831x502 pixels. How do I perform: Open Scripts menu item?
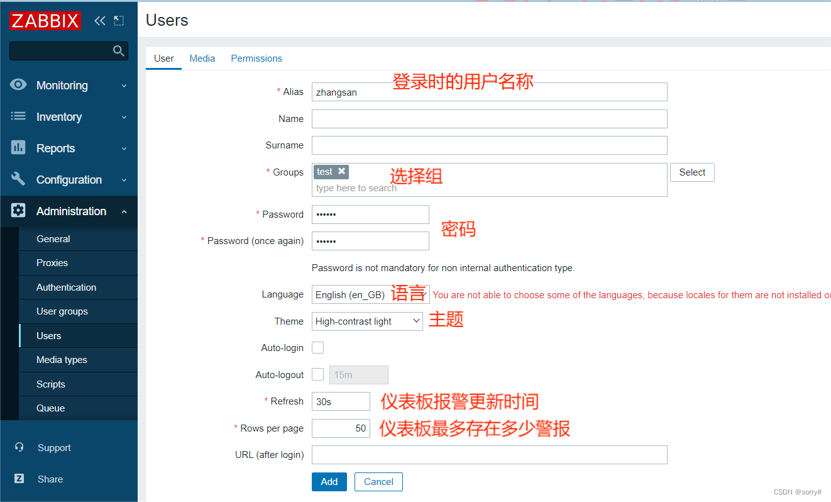pos(78,384)
